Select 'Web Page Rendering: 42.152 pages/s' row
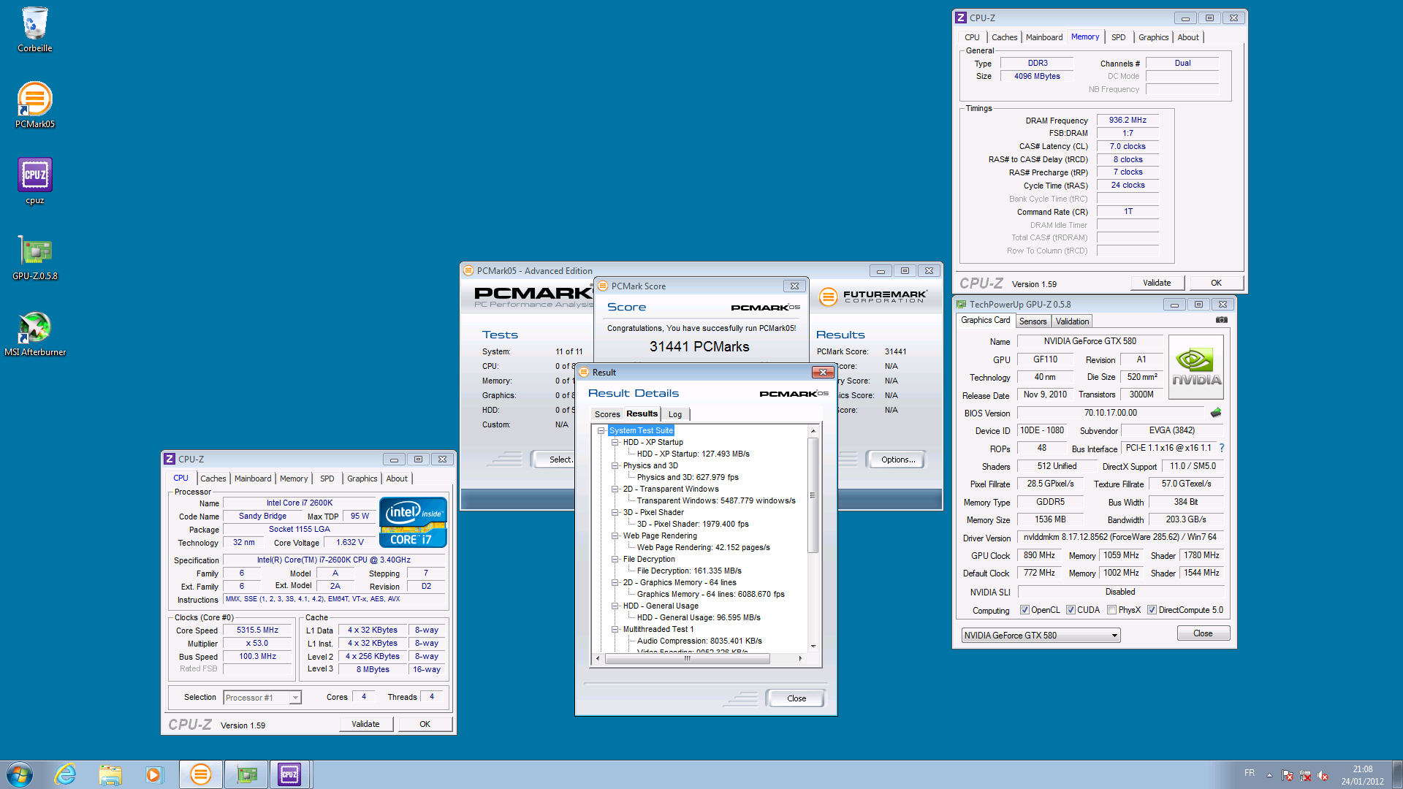Image resolution: width=1403 pixels, height=789 pixels. point(703,547)
